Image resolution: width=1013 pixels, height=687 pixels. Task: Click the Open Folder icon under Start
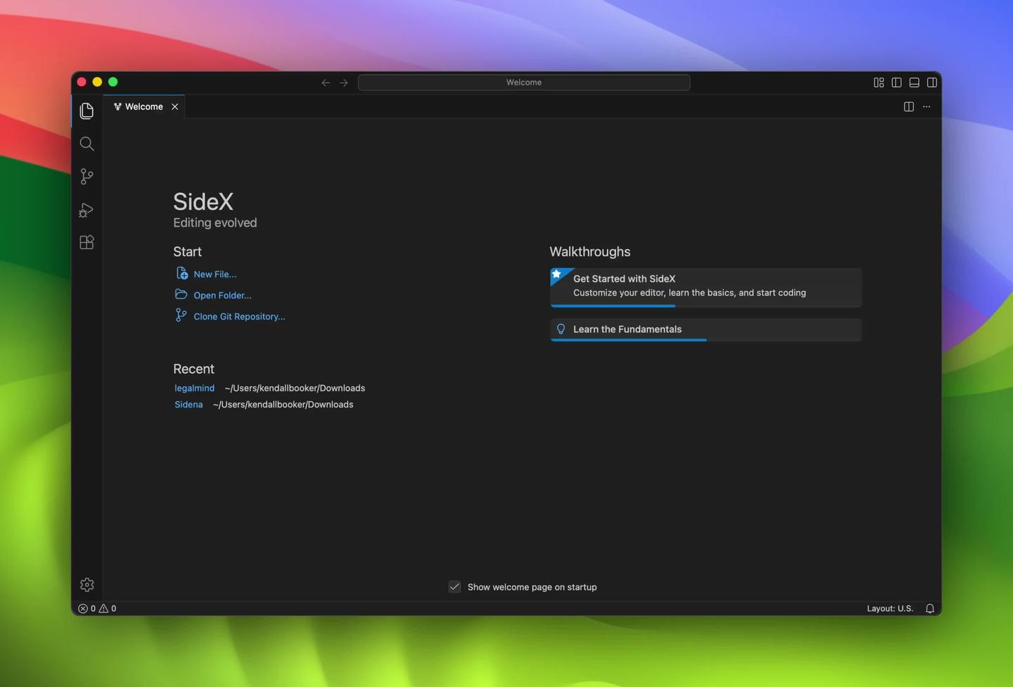click(x=181, y=294)
